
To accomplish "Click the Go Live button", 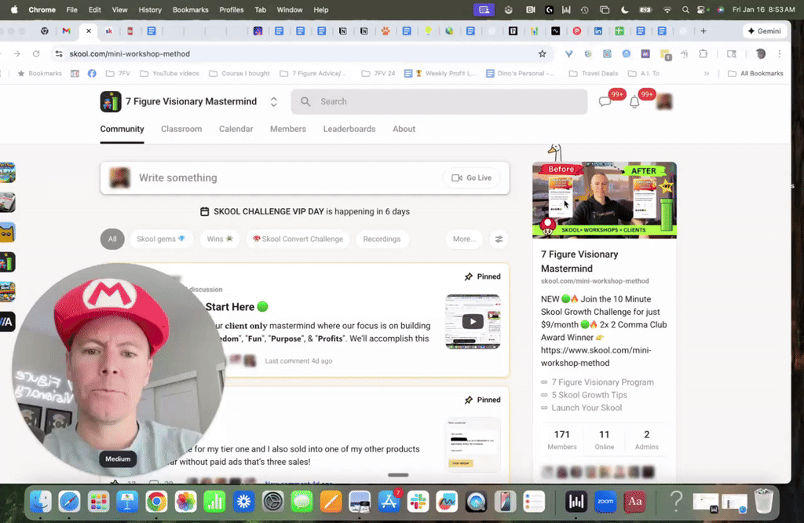I will [471, 178].
